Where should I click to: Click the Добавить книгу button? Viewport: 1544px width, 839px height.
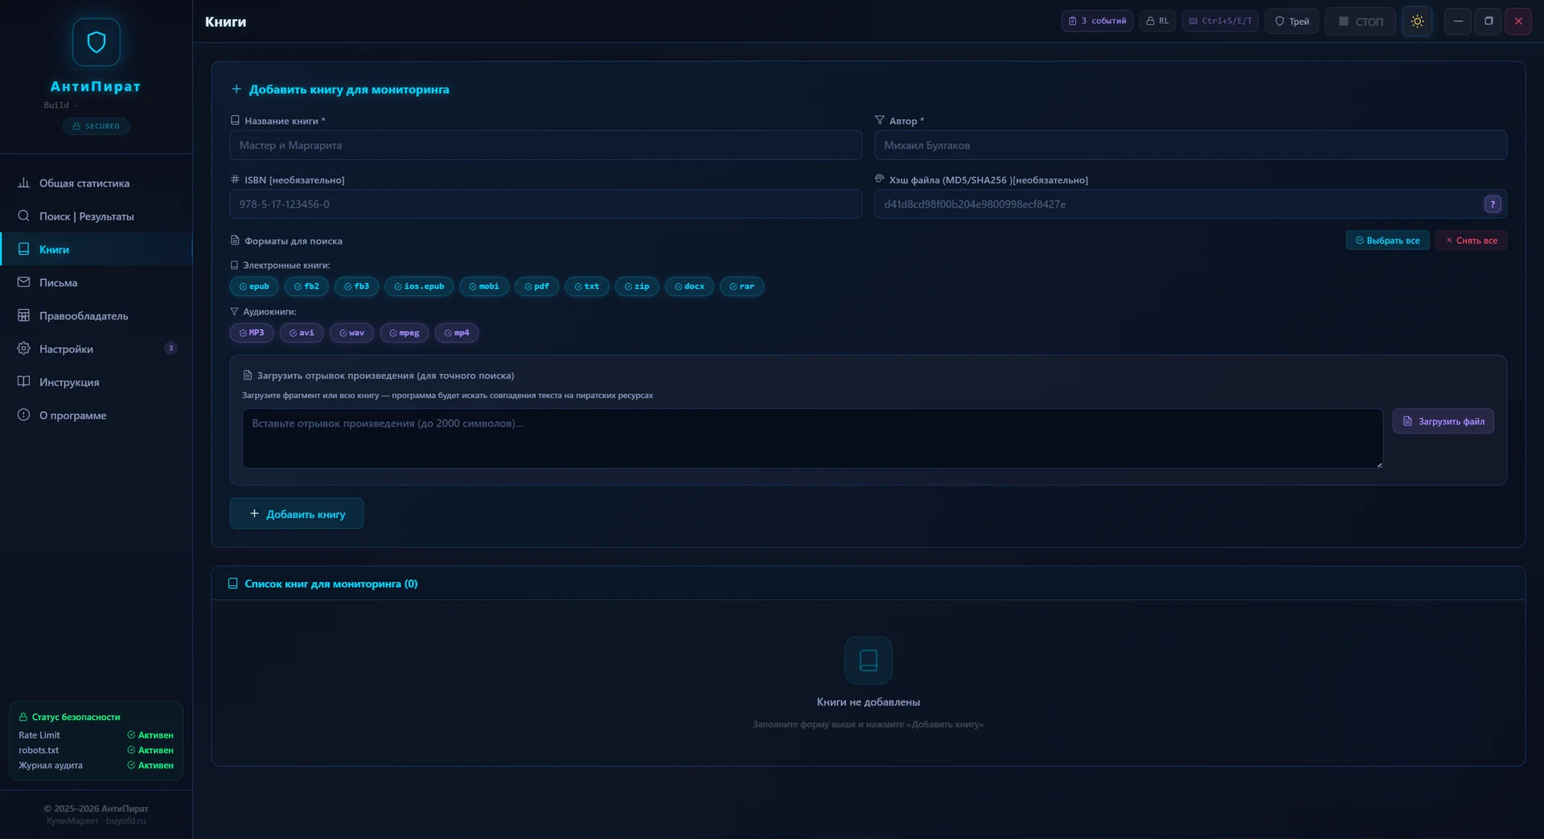point(297,514)
